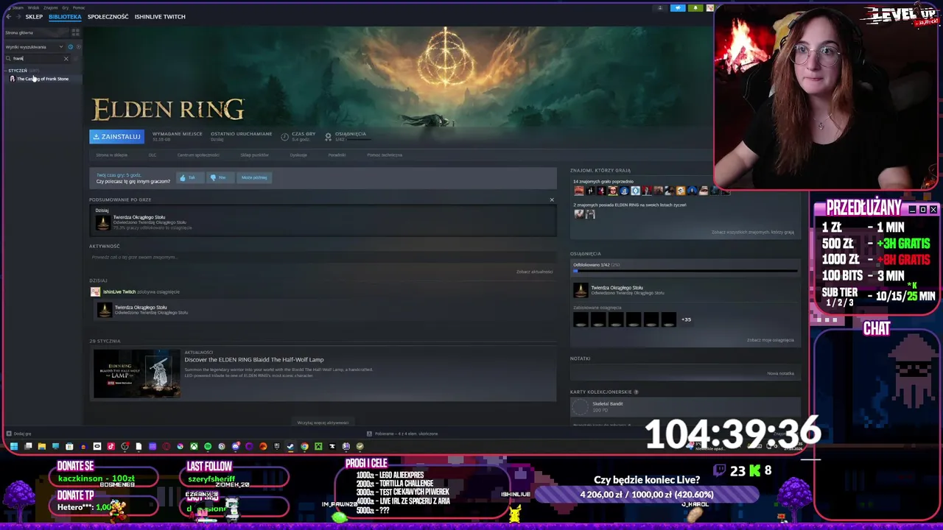Image resolution: width=943 pixels, height=530 pixels.
Task: Expand the Wyniki wyszukiwania dropdown
Action: pyautogui.click(x=34, y=46)
